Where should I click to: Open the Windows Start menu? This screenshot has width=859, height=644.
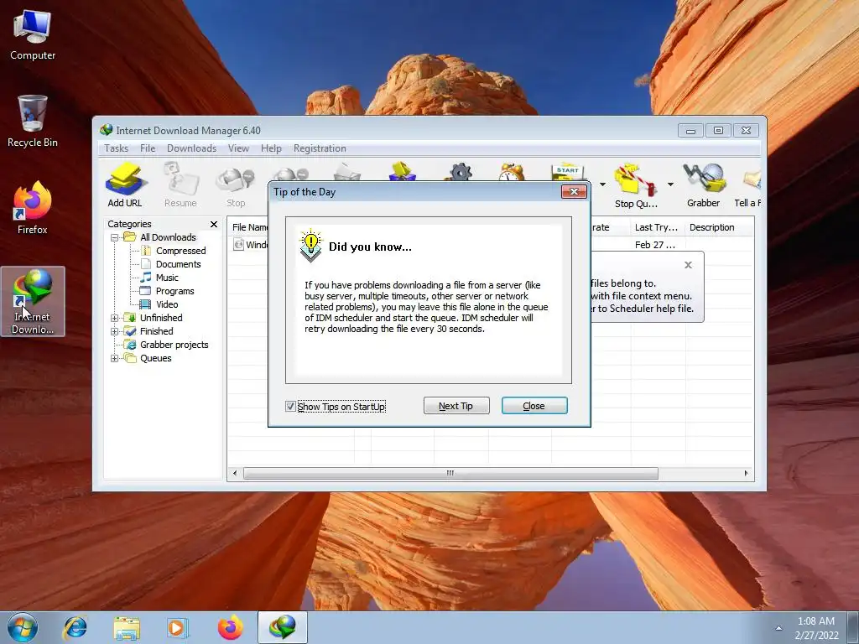[23, 627]
